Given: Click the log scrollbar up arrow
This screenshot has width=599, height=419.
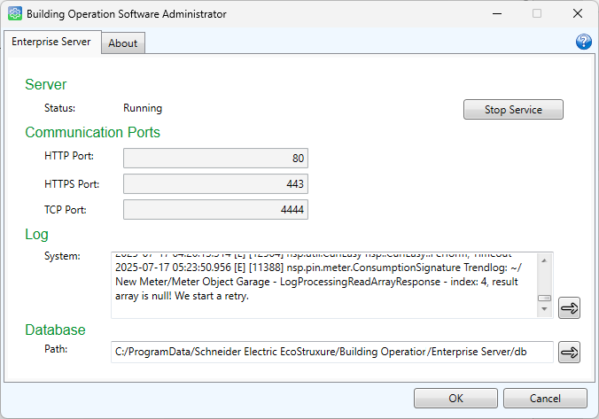Looking at the screenshot, I should [x=544, y=260].
